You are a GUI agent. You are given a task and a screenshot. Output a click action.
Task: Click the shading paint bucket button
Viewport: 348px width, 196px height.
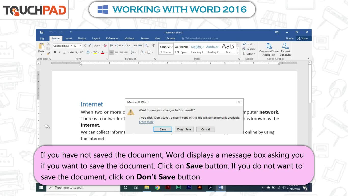tap(142, 52)
